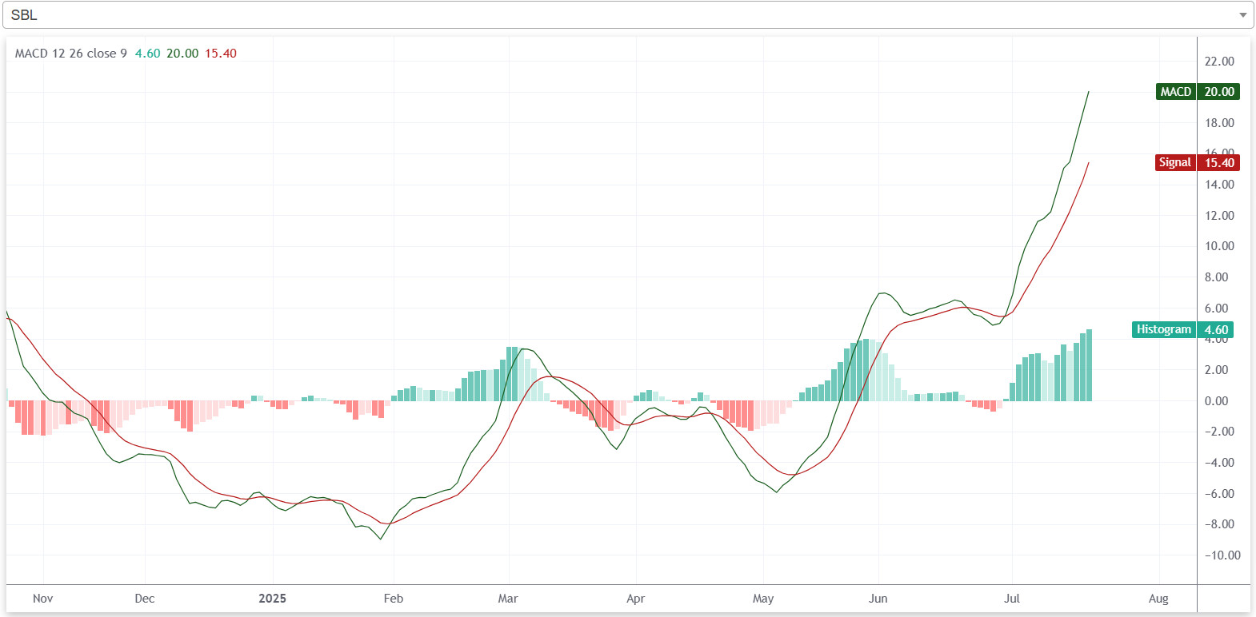This screenshot has height=617, width=1256.
Task: Click the Jul label on time axis
Action: point(1012,599)
